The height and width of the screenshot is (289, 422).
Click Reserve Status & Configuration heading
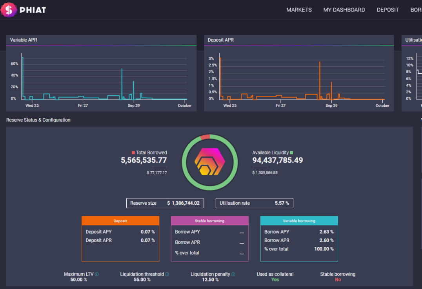38,120
